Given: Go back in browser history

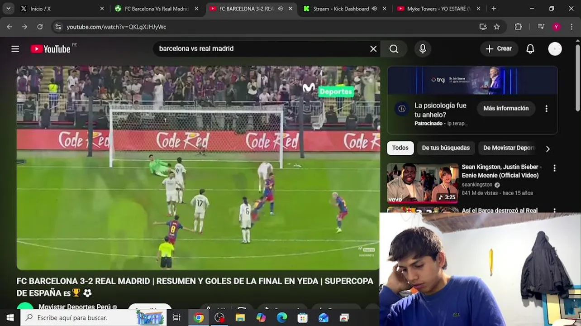Looking at the screenshot, I should (x=10, y=27).
